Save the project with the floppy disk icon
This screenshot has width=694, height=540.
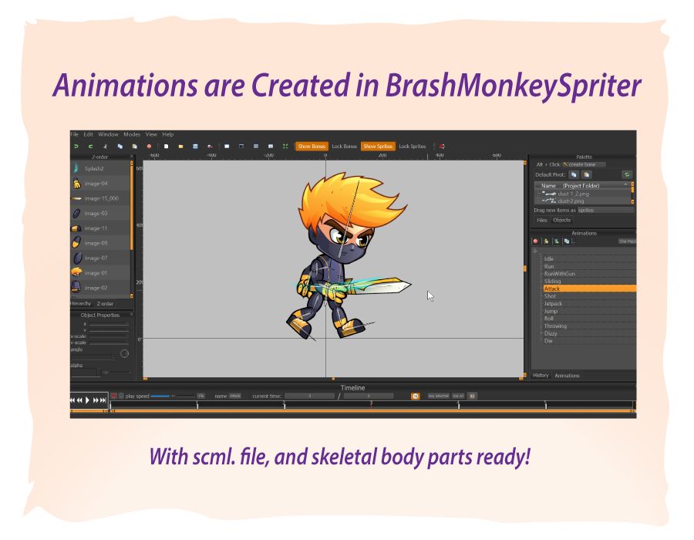coord(195,146)
